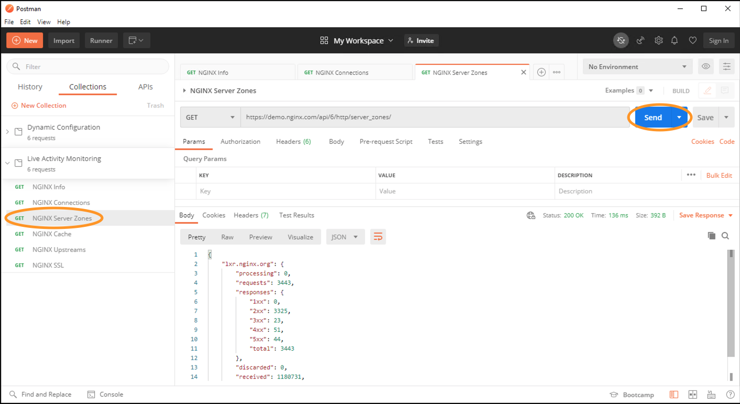Click the Cookies link in request pane

click(x=703, y=142)
